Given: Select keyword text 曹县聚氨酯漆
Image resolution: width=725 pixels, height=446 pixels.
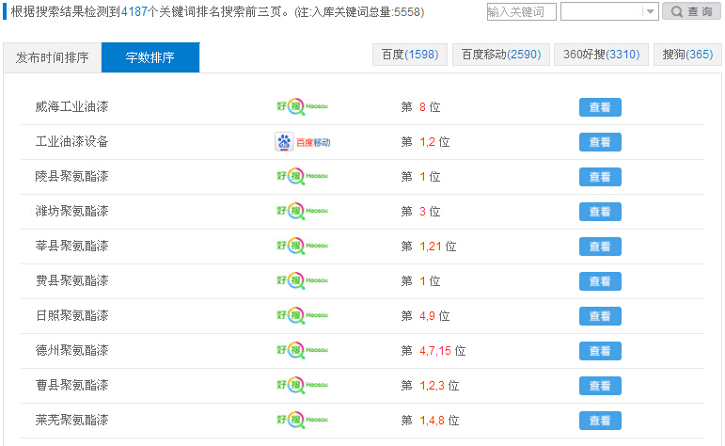Looking at the screenshot, I should click(x=72, y=386).
